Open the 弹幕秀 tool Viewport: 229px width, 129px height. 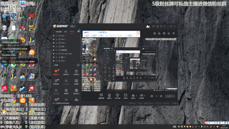click(x=66, y=91)
